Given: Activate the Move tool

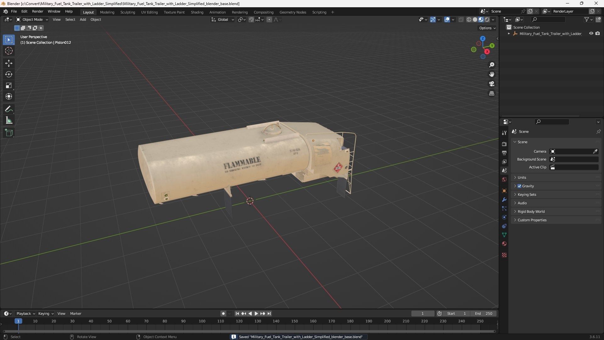Looking at the screenshot, I should coord(9,63).
